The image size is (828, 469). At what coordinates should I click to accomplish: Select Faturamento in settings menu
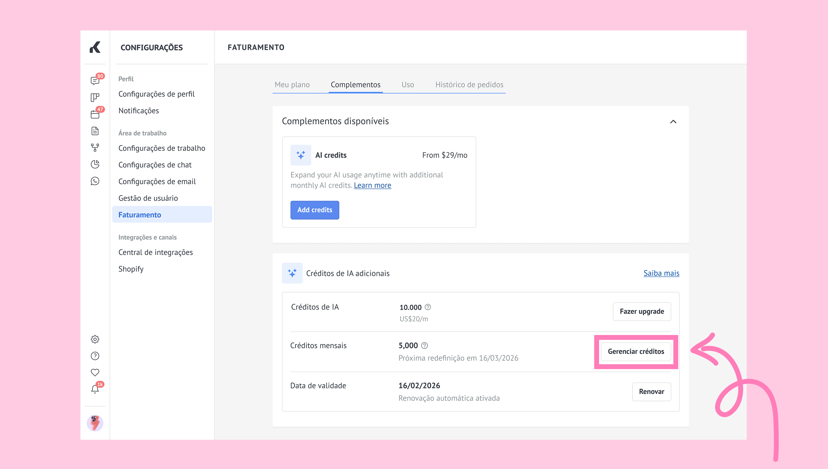tap(162, 214)
